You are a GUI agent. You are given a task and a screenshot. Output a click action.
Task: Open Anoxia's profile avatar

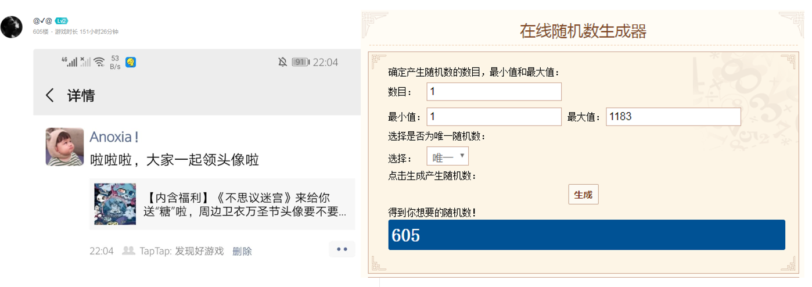(64, 146)
